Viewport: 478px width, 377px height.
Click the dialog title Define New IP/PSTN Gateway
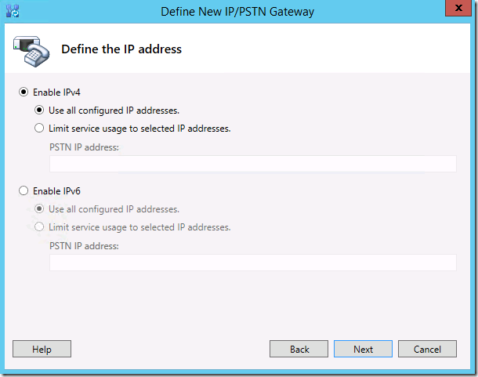tap(237, 12)
